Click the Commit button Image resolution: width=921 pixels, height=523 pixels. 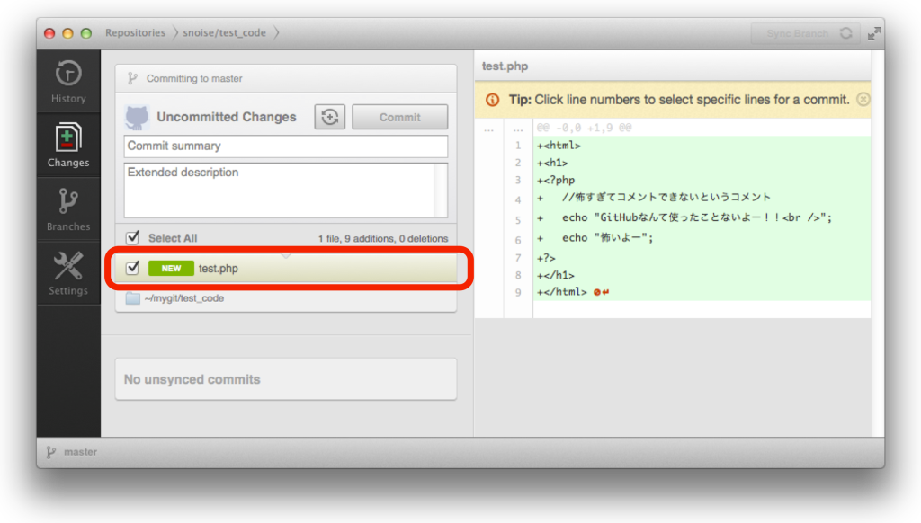(399, 117)
